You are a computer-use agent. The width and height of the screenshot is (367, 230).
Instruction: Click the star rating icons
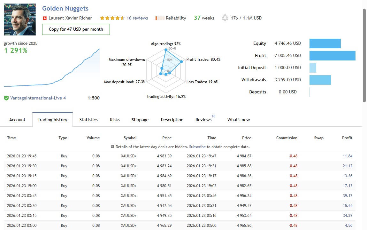click(x=112, y=18)
